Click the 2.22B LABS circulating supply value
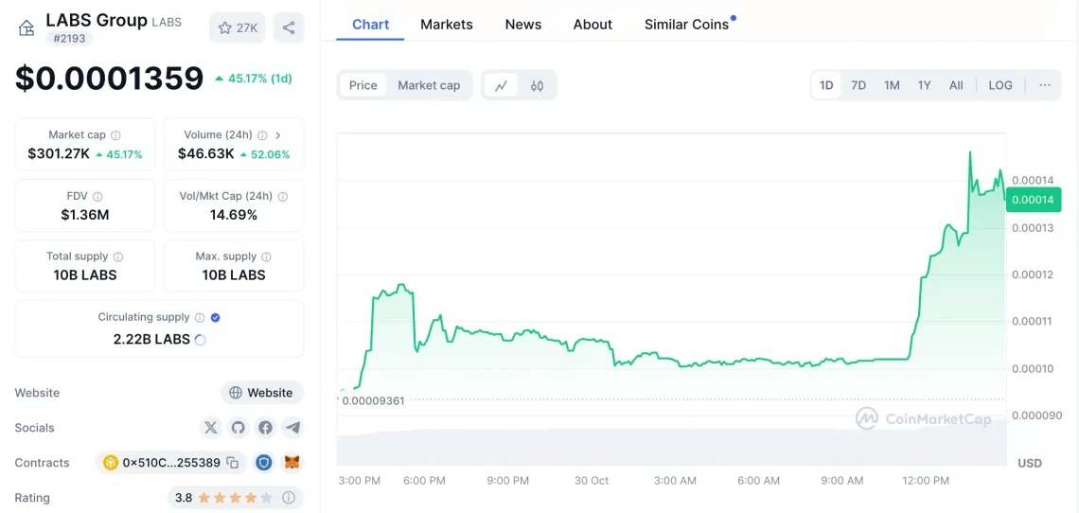1079x513 pixels. click(151, 339)
